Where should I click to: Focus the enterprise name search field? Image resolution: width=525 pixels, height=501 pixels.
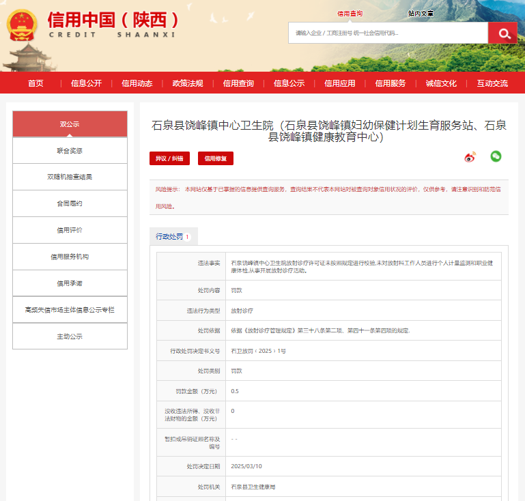click(388, 33)
